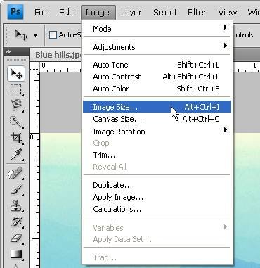Viewport: 260px width, 268px height.
Task: Click the Move tool preset icon in options bar
Action: (21, 35)
